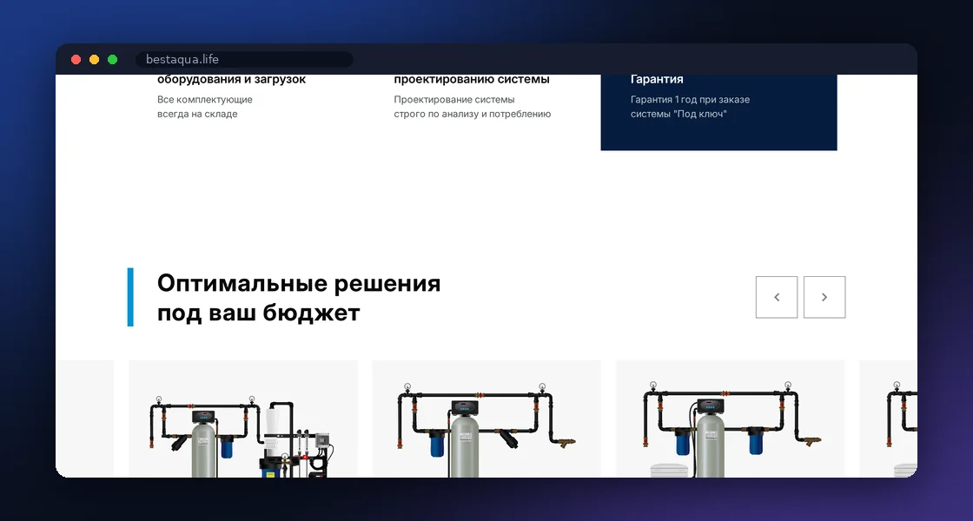Open product card with two blue filters and tank
Viewport: 973px width, 521px height.
[731, 419]
